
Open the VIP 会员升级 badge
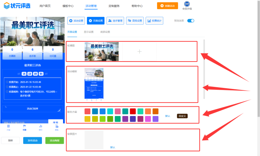(x=187, y=6)
